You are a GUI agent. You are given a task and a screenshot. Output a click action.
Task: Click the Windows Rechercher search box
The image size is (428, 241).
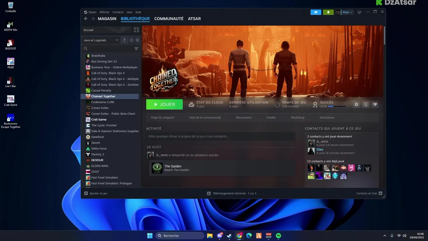[x=180, y=236]
